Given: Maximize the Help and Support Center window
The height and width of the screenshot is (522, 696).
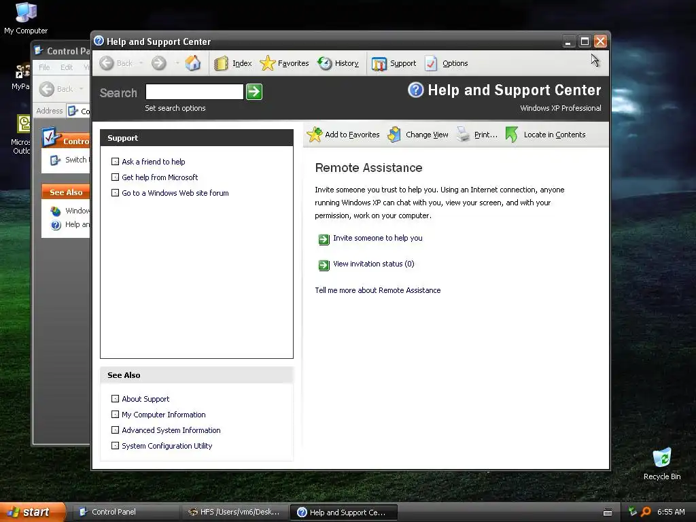Looking at the screenshot, I should 585,41.
